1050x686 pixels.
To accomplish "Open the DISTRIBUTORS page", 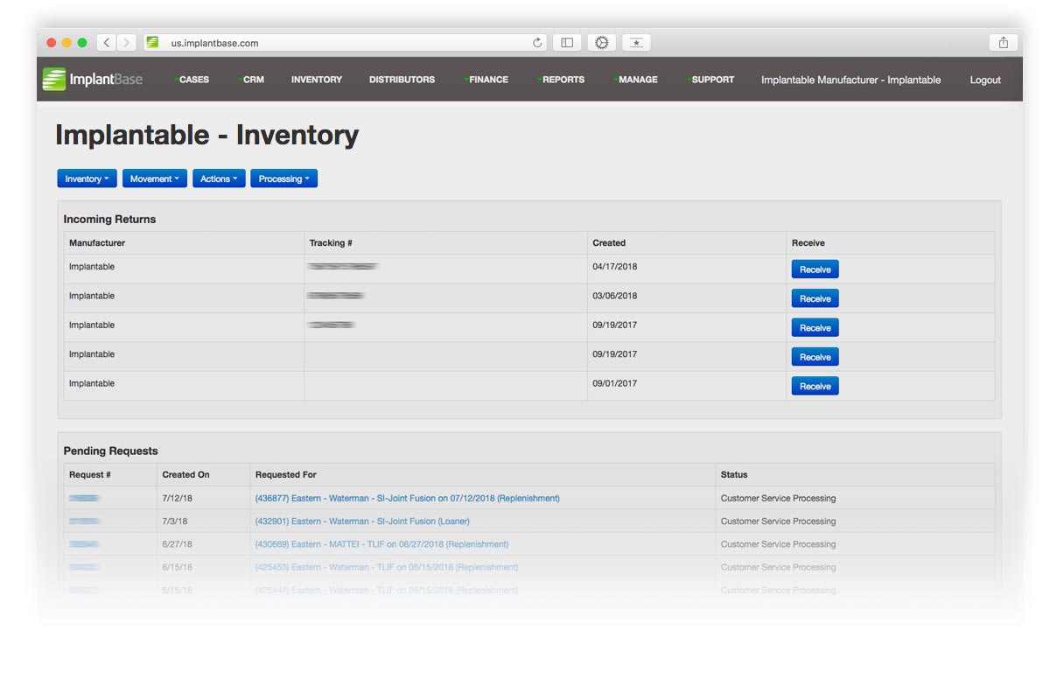I will coord(402,80).
